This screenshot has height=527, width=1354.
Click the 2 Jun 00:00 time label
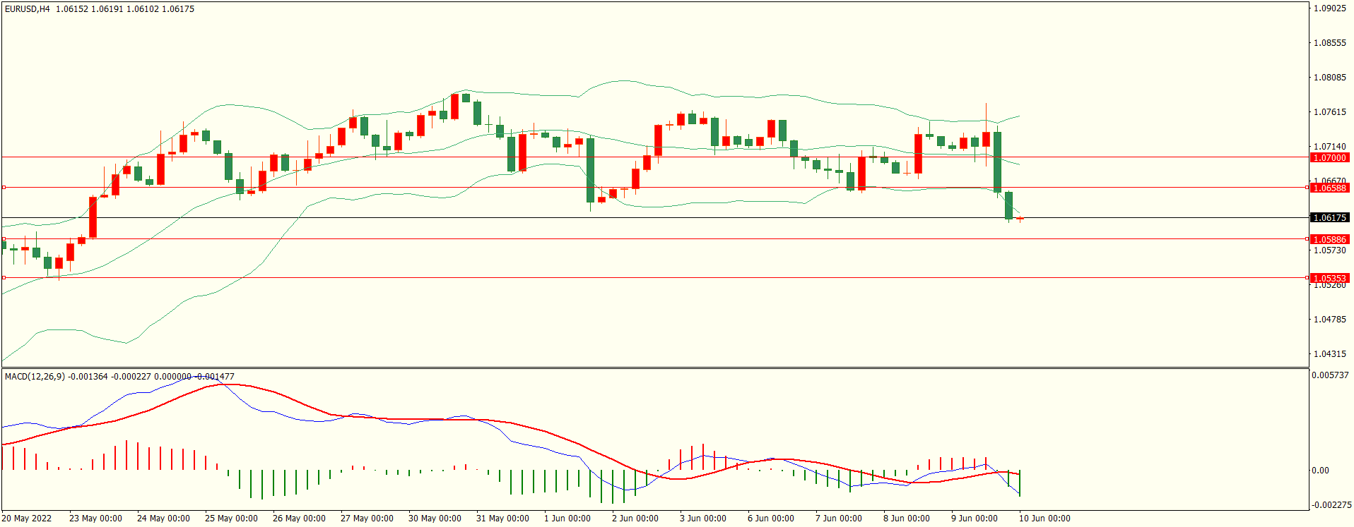[x=635, y=519]
